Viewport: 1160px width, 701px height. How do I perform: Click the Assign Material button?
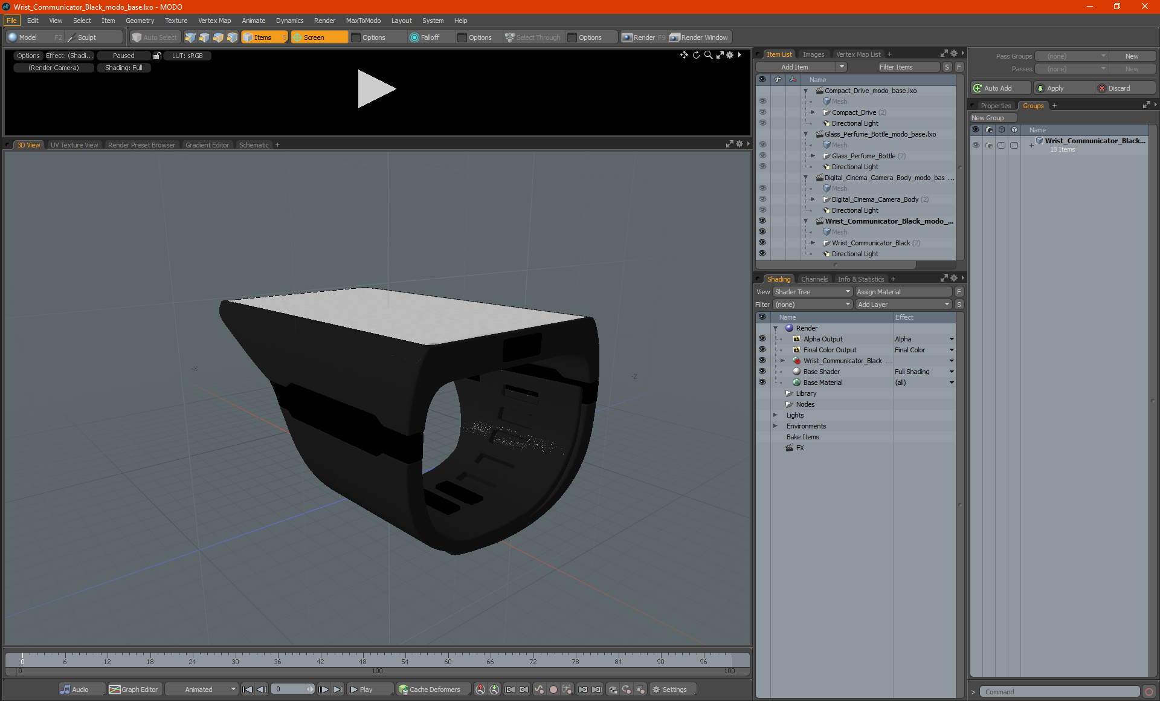point(903,292)
